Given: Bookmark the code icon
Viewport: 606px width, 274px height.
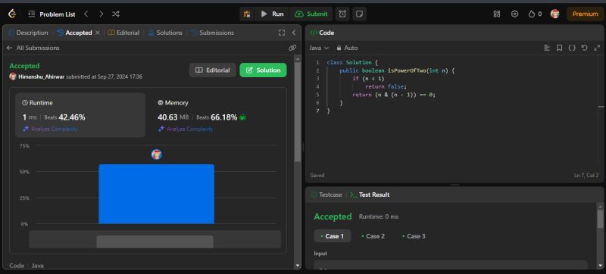Looking at the screenshot, I should [x=559, y=48].
